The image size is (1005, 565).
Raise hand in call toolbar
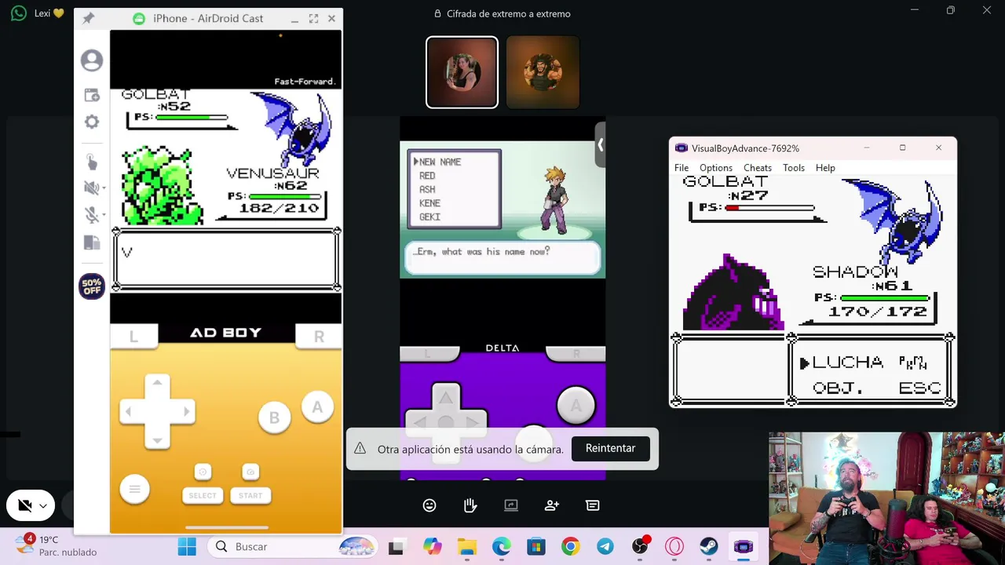point(470,505)
